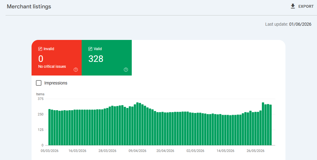Click the tallest bar near 09/04/2026
This screenshot has height=160, width=317.
pyautogui.click(x=138, y=124)
